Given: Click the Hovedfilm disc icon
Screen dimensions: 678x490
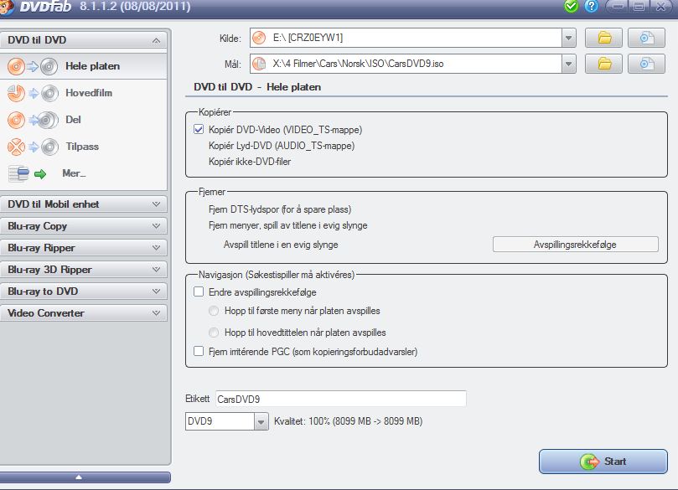Looking at the screenshot, I should click(33, 93).
